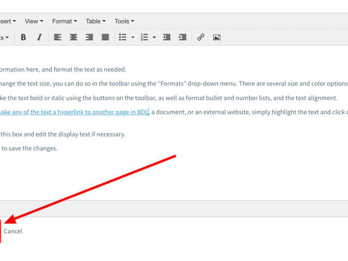Click the Cancel link

pyautogui.click(x=13, y=231)
